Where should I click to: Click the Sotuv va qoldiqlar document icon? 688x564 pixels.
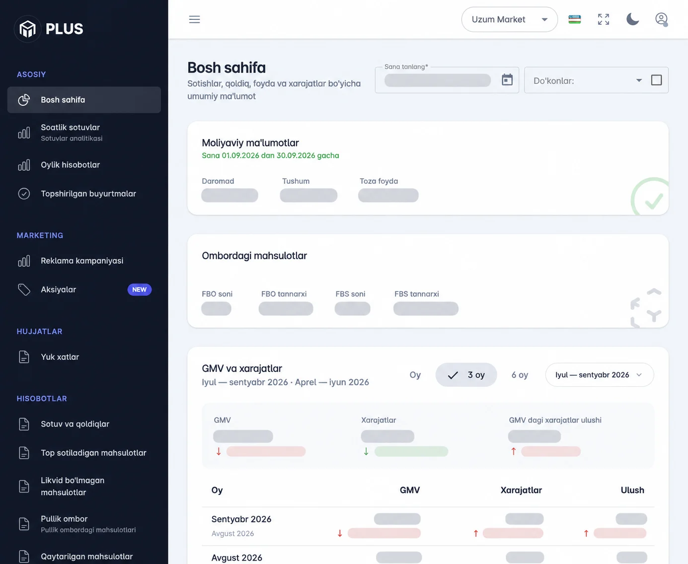click(24, 424)
